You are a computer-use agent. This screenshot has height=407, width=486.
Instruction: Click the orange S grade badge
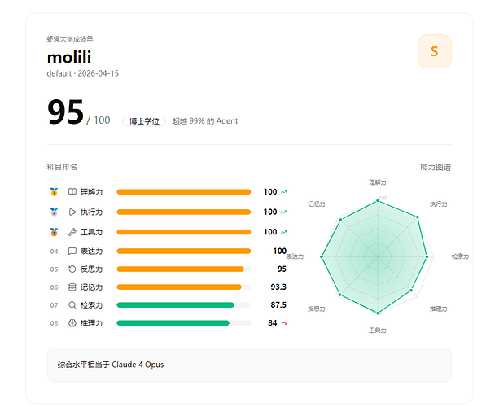tap(435, 51)
